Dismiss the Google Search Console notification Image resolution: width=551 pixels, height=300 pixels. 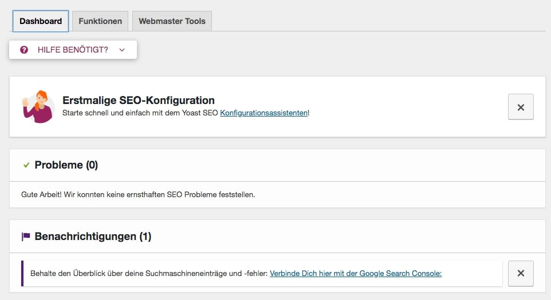pos(521,273)
